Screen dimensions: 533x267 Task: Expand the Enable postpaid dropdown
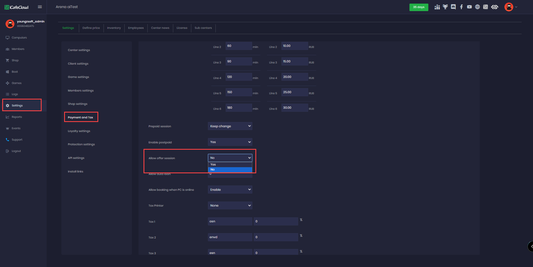click(x=230, y=142)
